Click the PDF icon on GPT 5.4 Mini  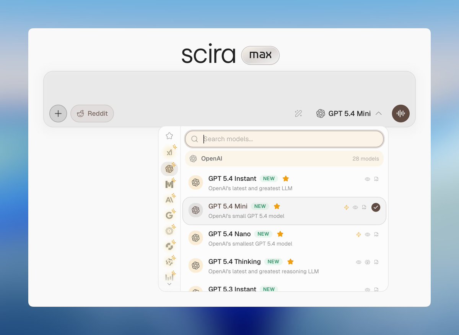(364, 207)
